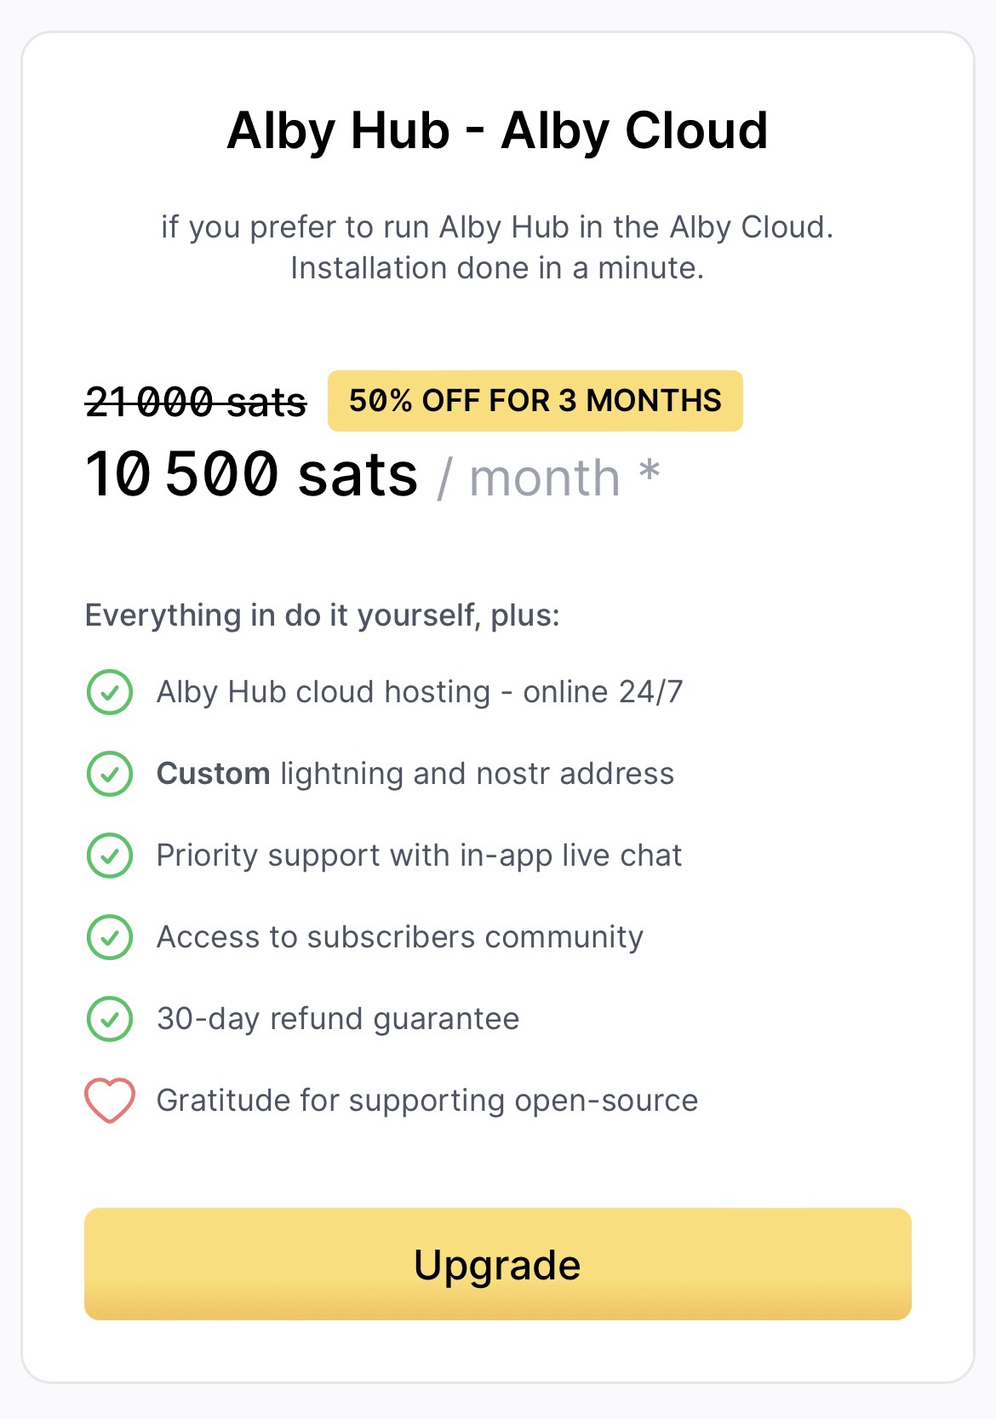Screen dimensions: 996x1419
Task: Click the yellow Upgrade button
Action: [x=497, y=1263]
